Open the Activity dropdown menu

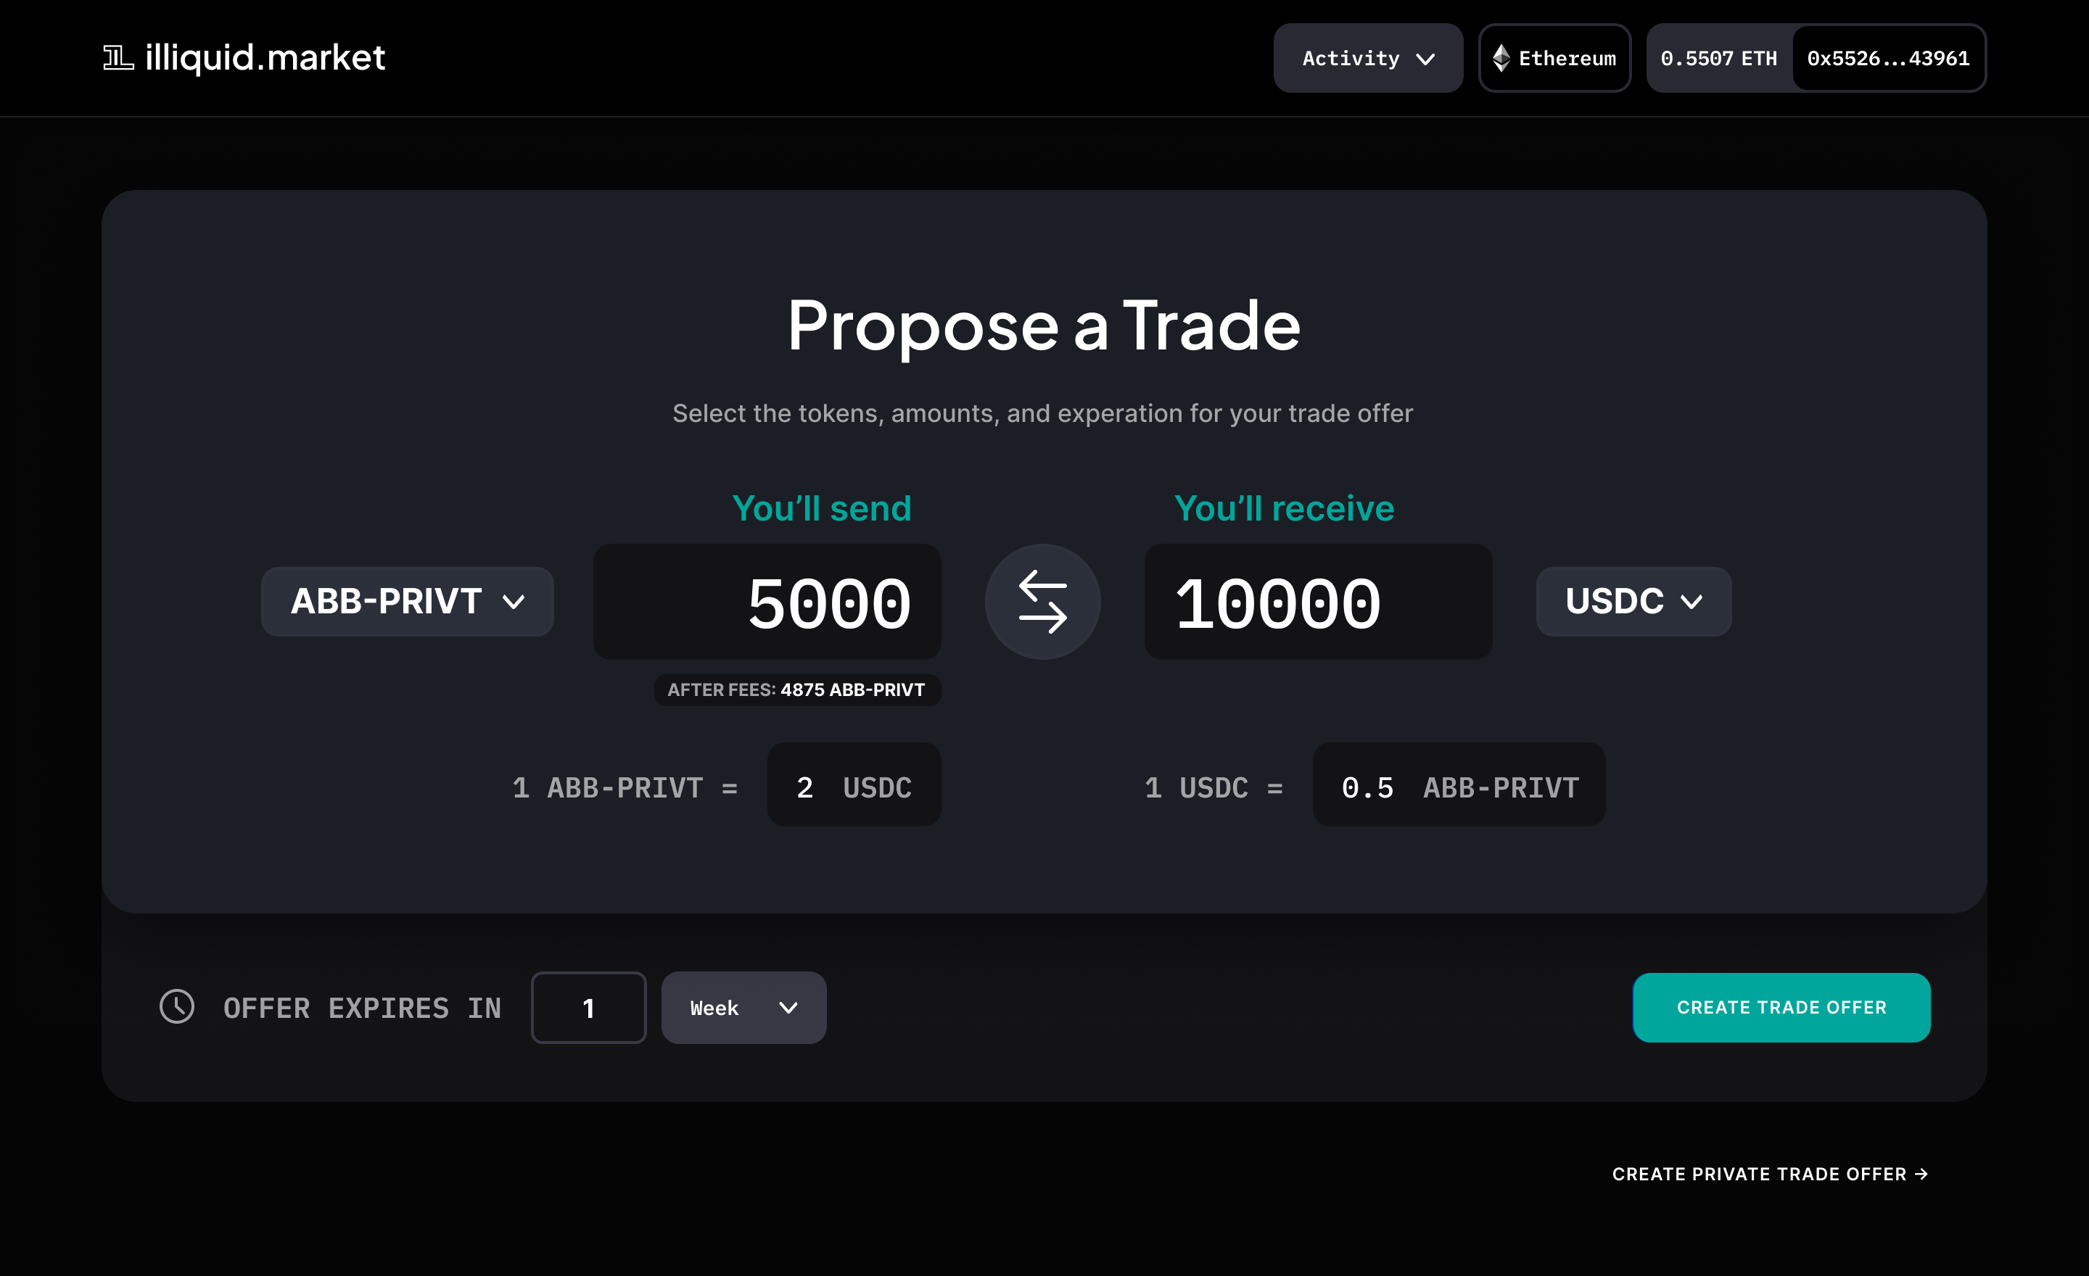pos(1367,59)
